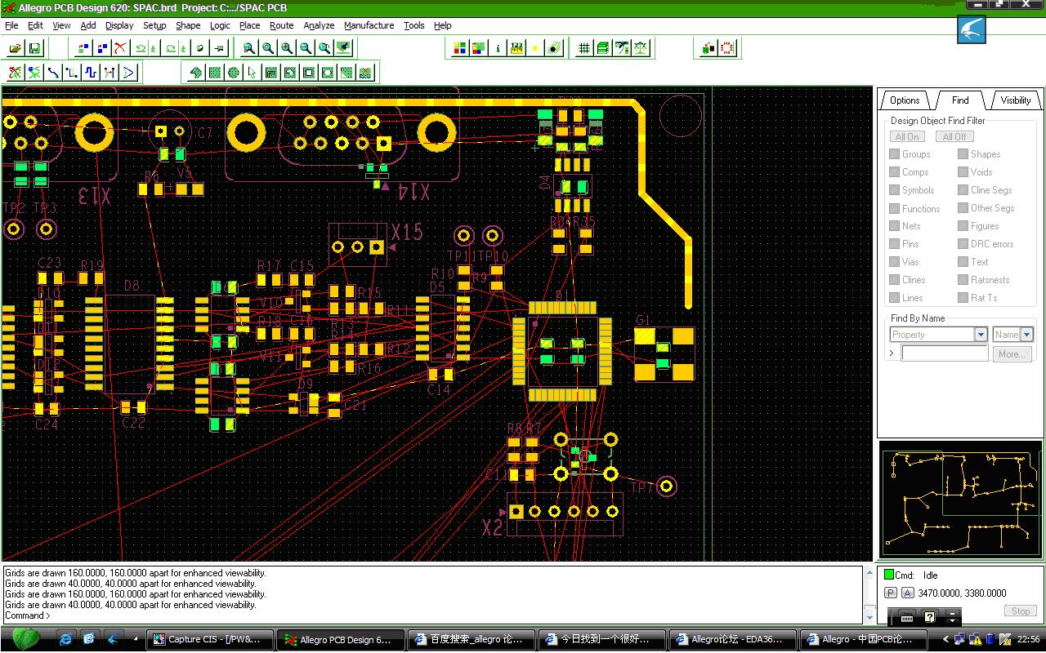
Task: Expand hidden system tray icons arrow
Action: pos(946,639)
